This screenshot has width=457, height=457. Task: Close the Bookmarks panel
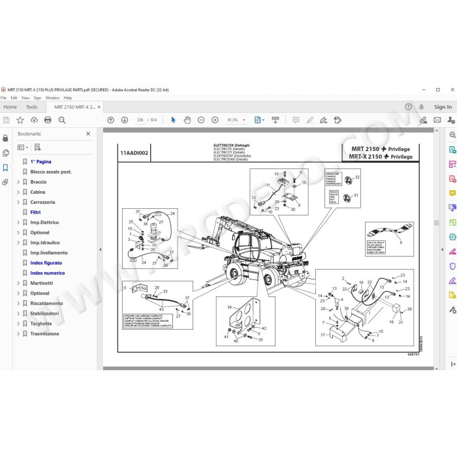(x=88, y=134)
